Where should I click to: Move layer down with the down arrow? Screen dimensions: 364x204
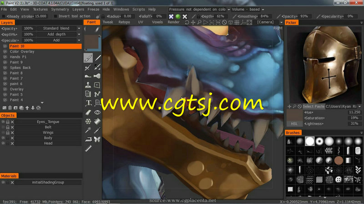pos(33,108)
